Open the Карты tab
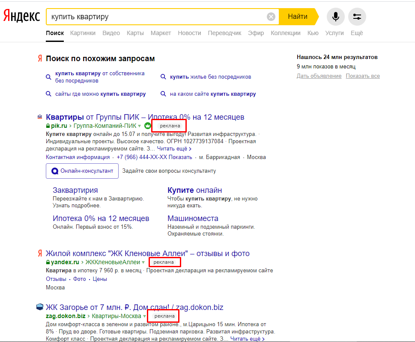The width and height of the screenshot is (415, 342). [x=135, y=33]
